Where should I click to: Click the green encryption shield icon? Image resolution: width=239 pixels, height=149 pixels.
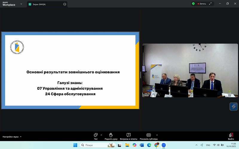pyautogui.click(x=193, y=4)
